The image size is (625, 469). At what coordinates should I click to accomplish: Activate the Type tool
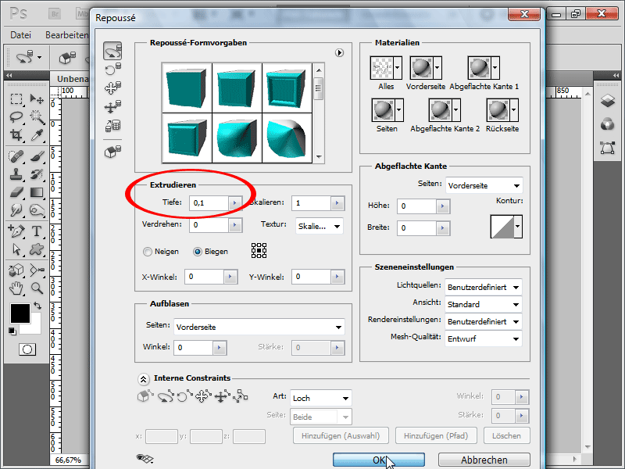tap(37, 231)
